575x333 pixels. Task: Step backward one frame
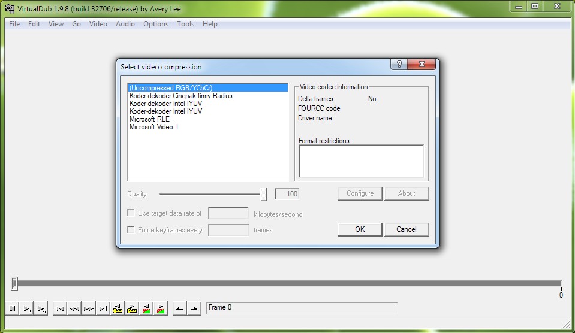point(74,309)
